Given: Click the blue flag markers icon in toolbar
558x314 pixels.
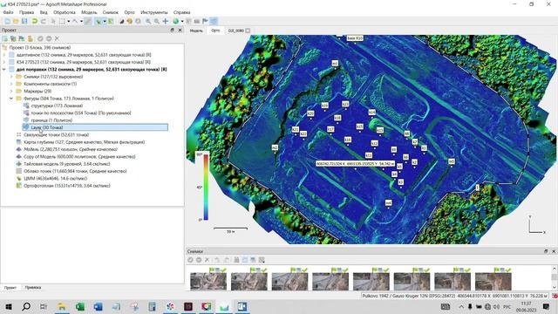Looking at the screenshot, I should point(205,21).
